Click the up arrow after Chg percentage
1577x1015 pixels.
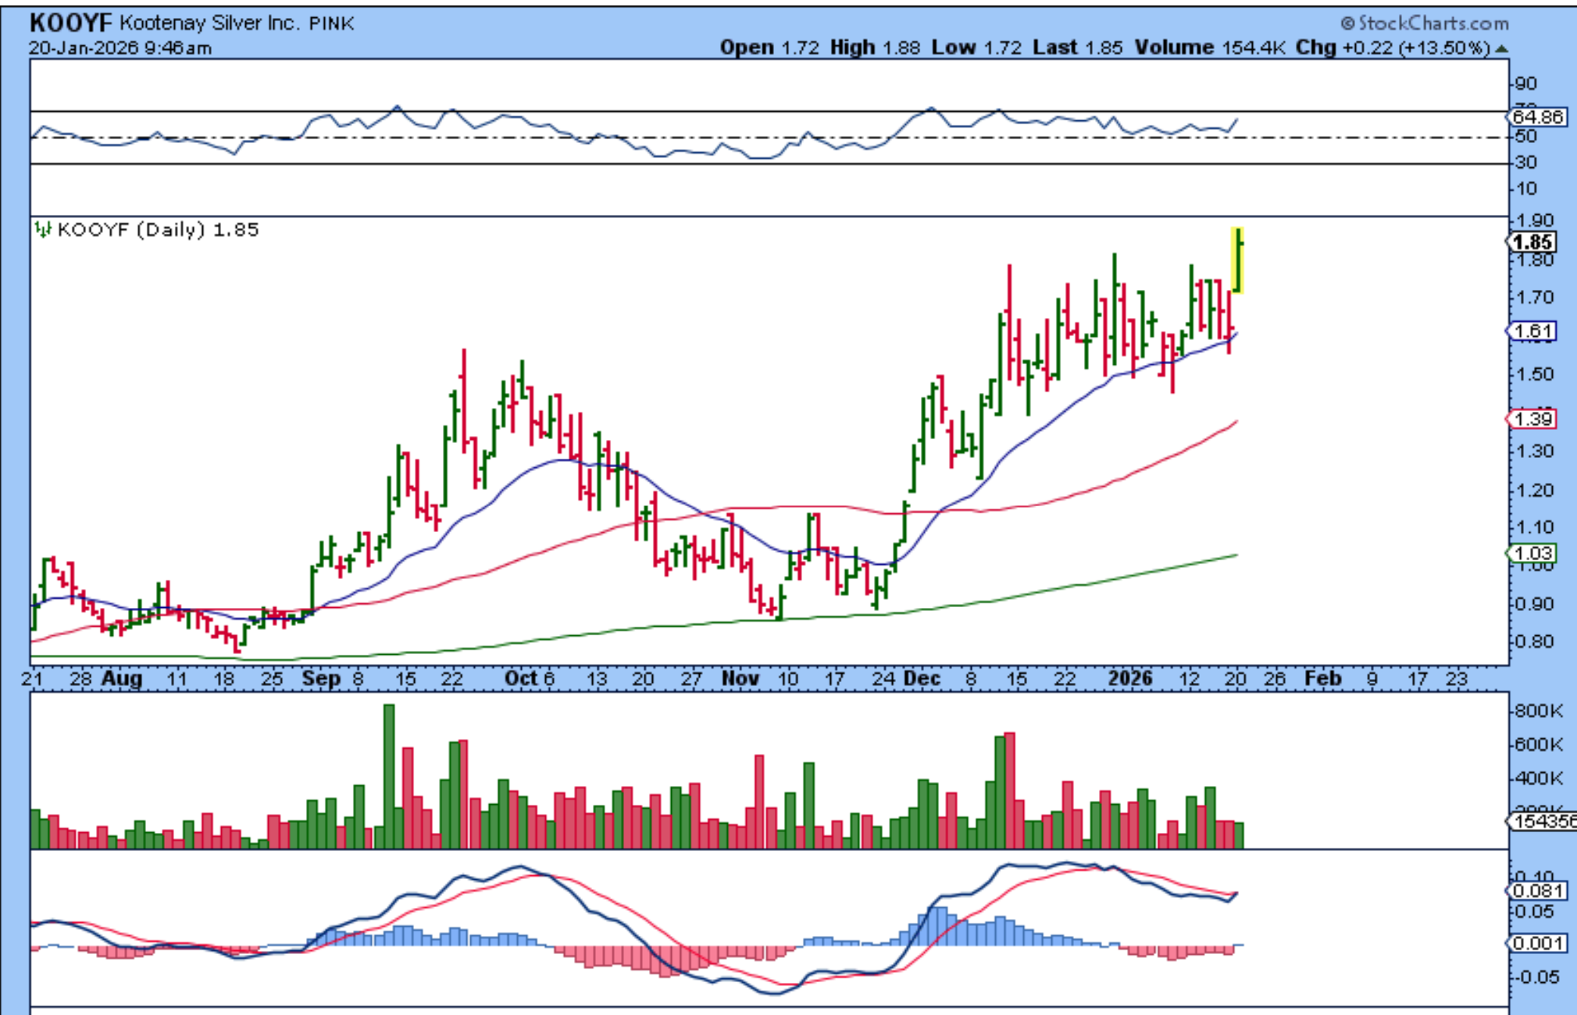tap(1502, 48)
